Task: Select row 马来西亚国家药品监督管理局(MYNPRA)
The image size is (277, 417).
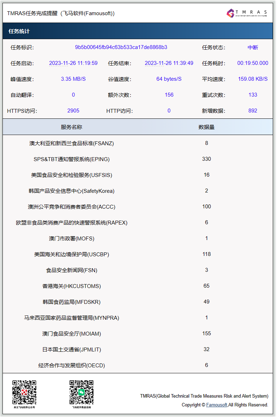Action: pyautogui.click(x=138, y=318)
